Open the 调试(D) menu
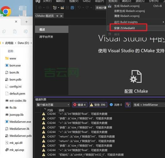Viewport: 165px width, 158px height. pos(126,1)
